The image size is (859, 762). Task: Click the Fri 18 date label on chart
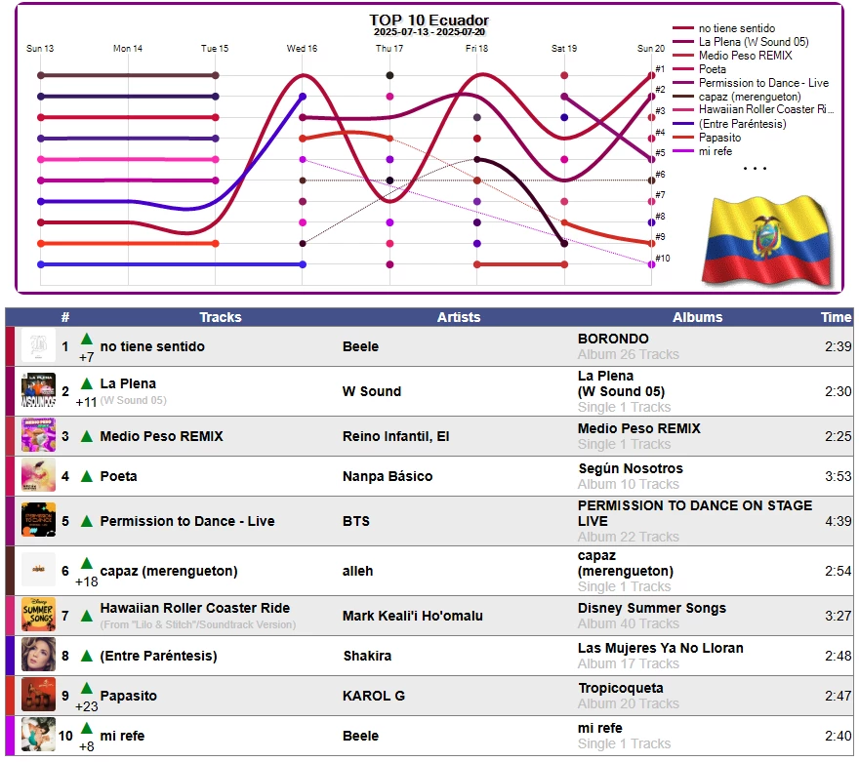coord(476,48)
